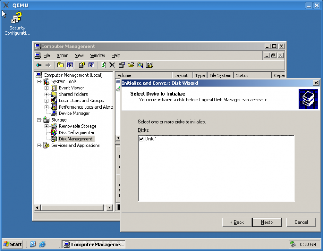
Task: Expand the Event Viewer tree node
Action: (47, 88)
